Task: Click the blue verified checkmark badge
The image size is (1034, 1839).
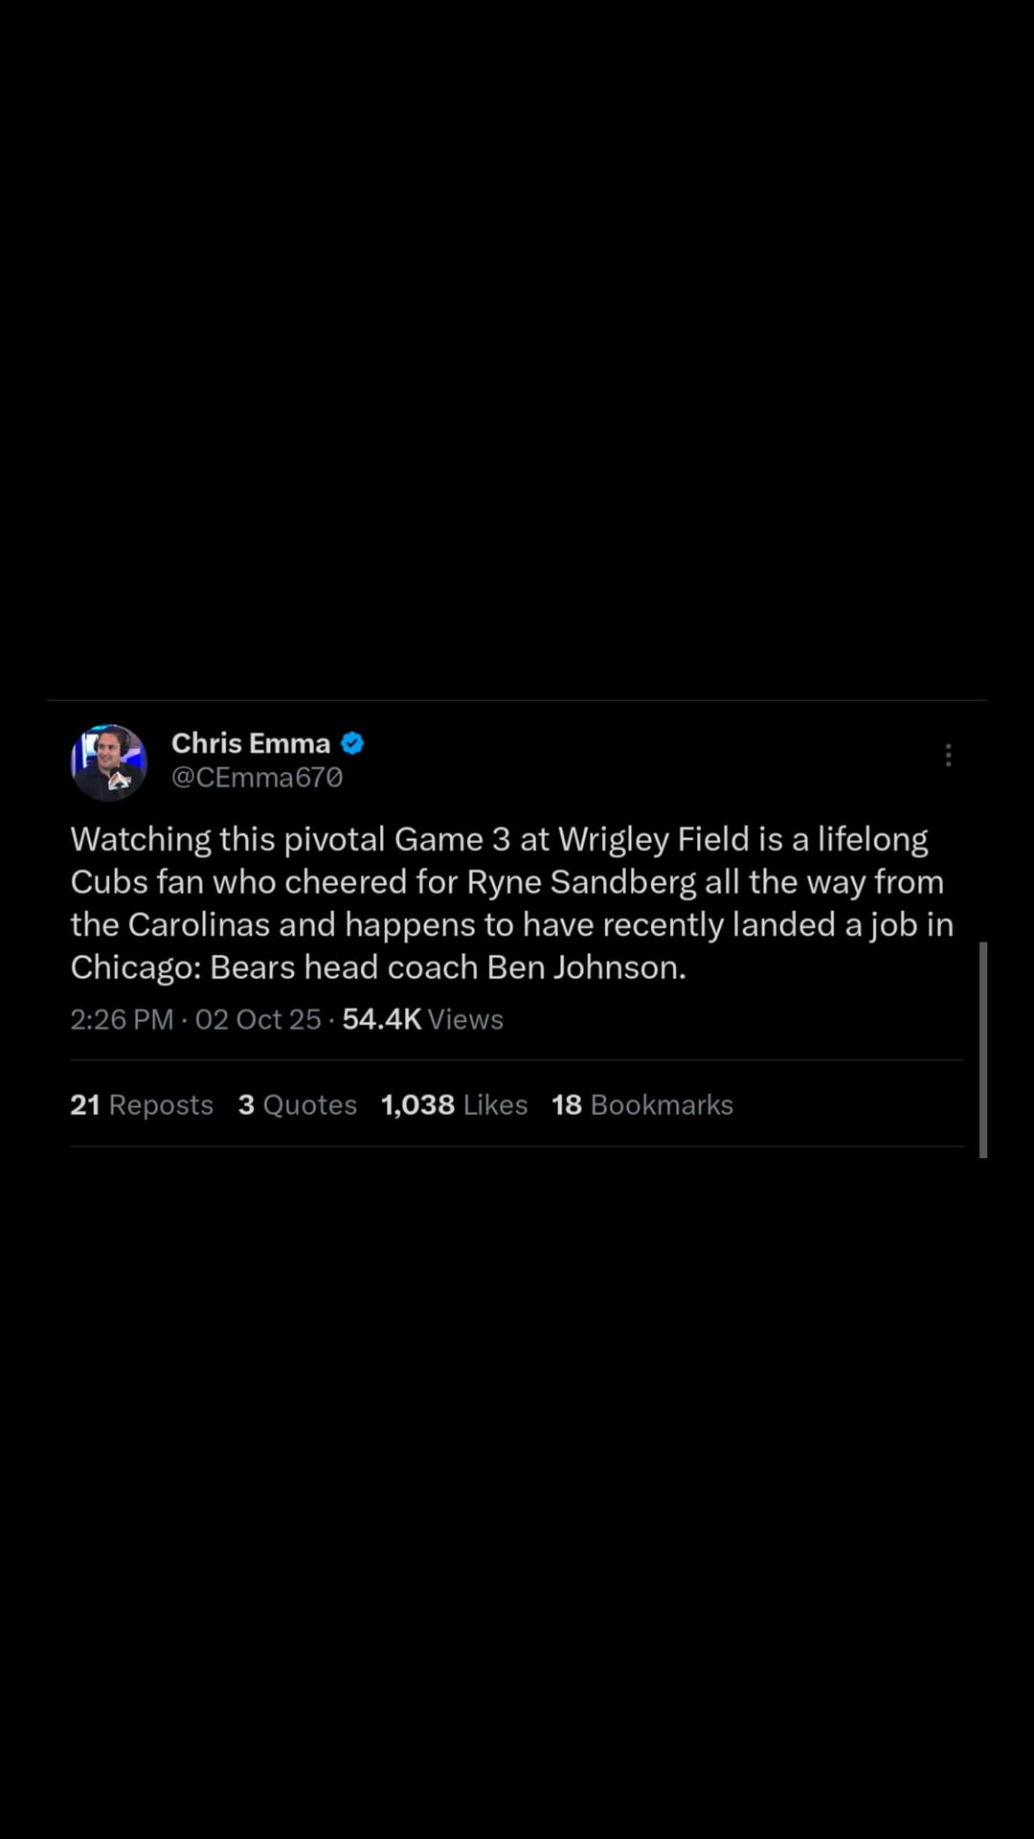Action: (352, 743)
